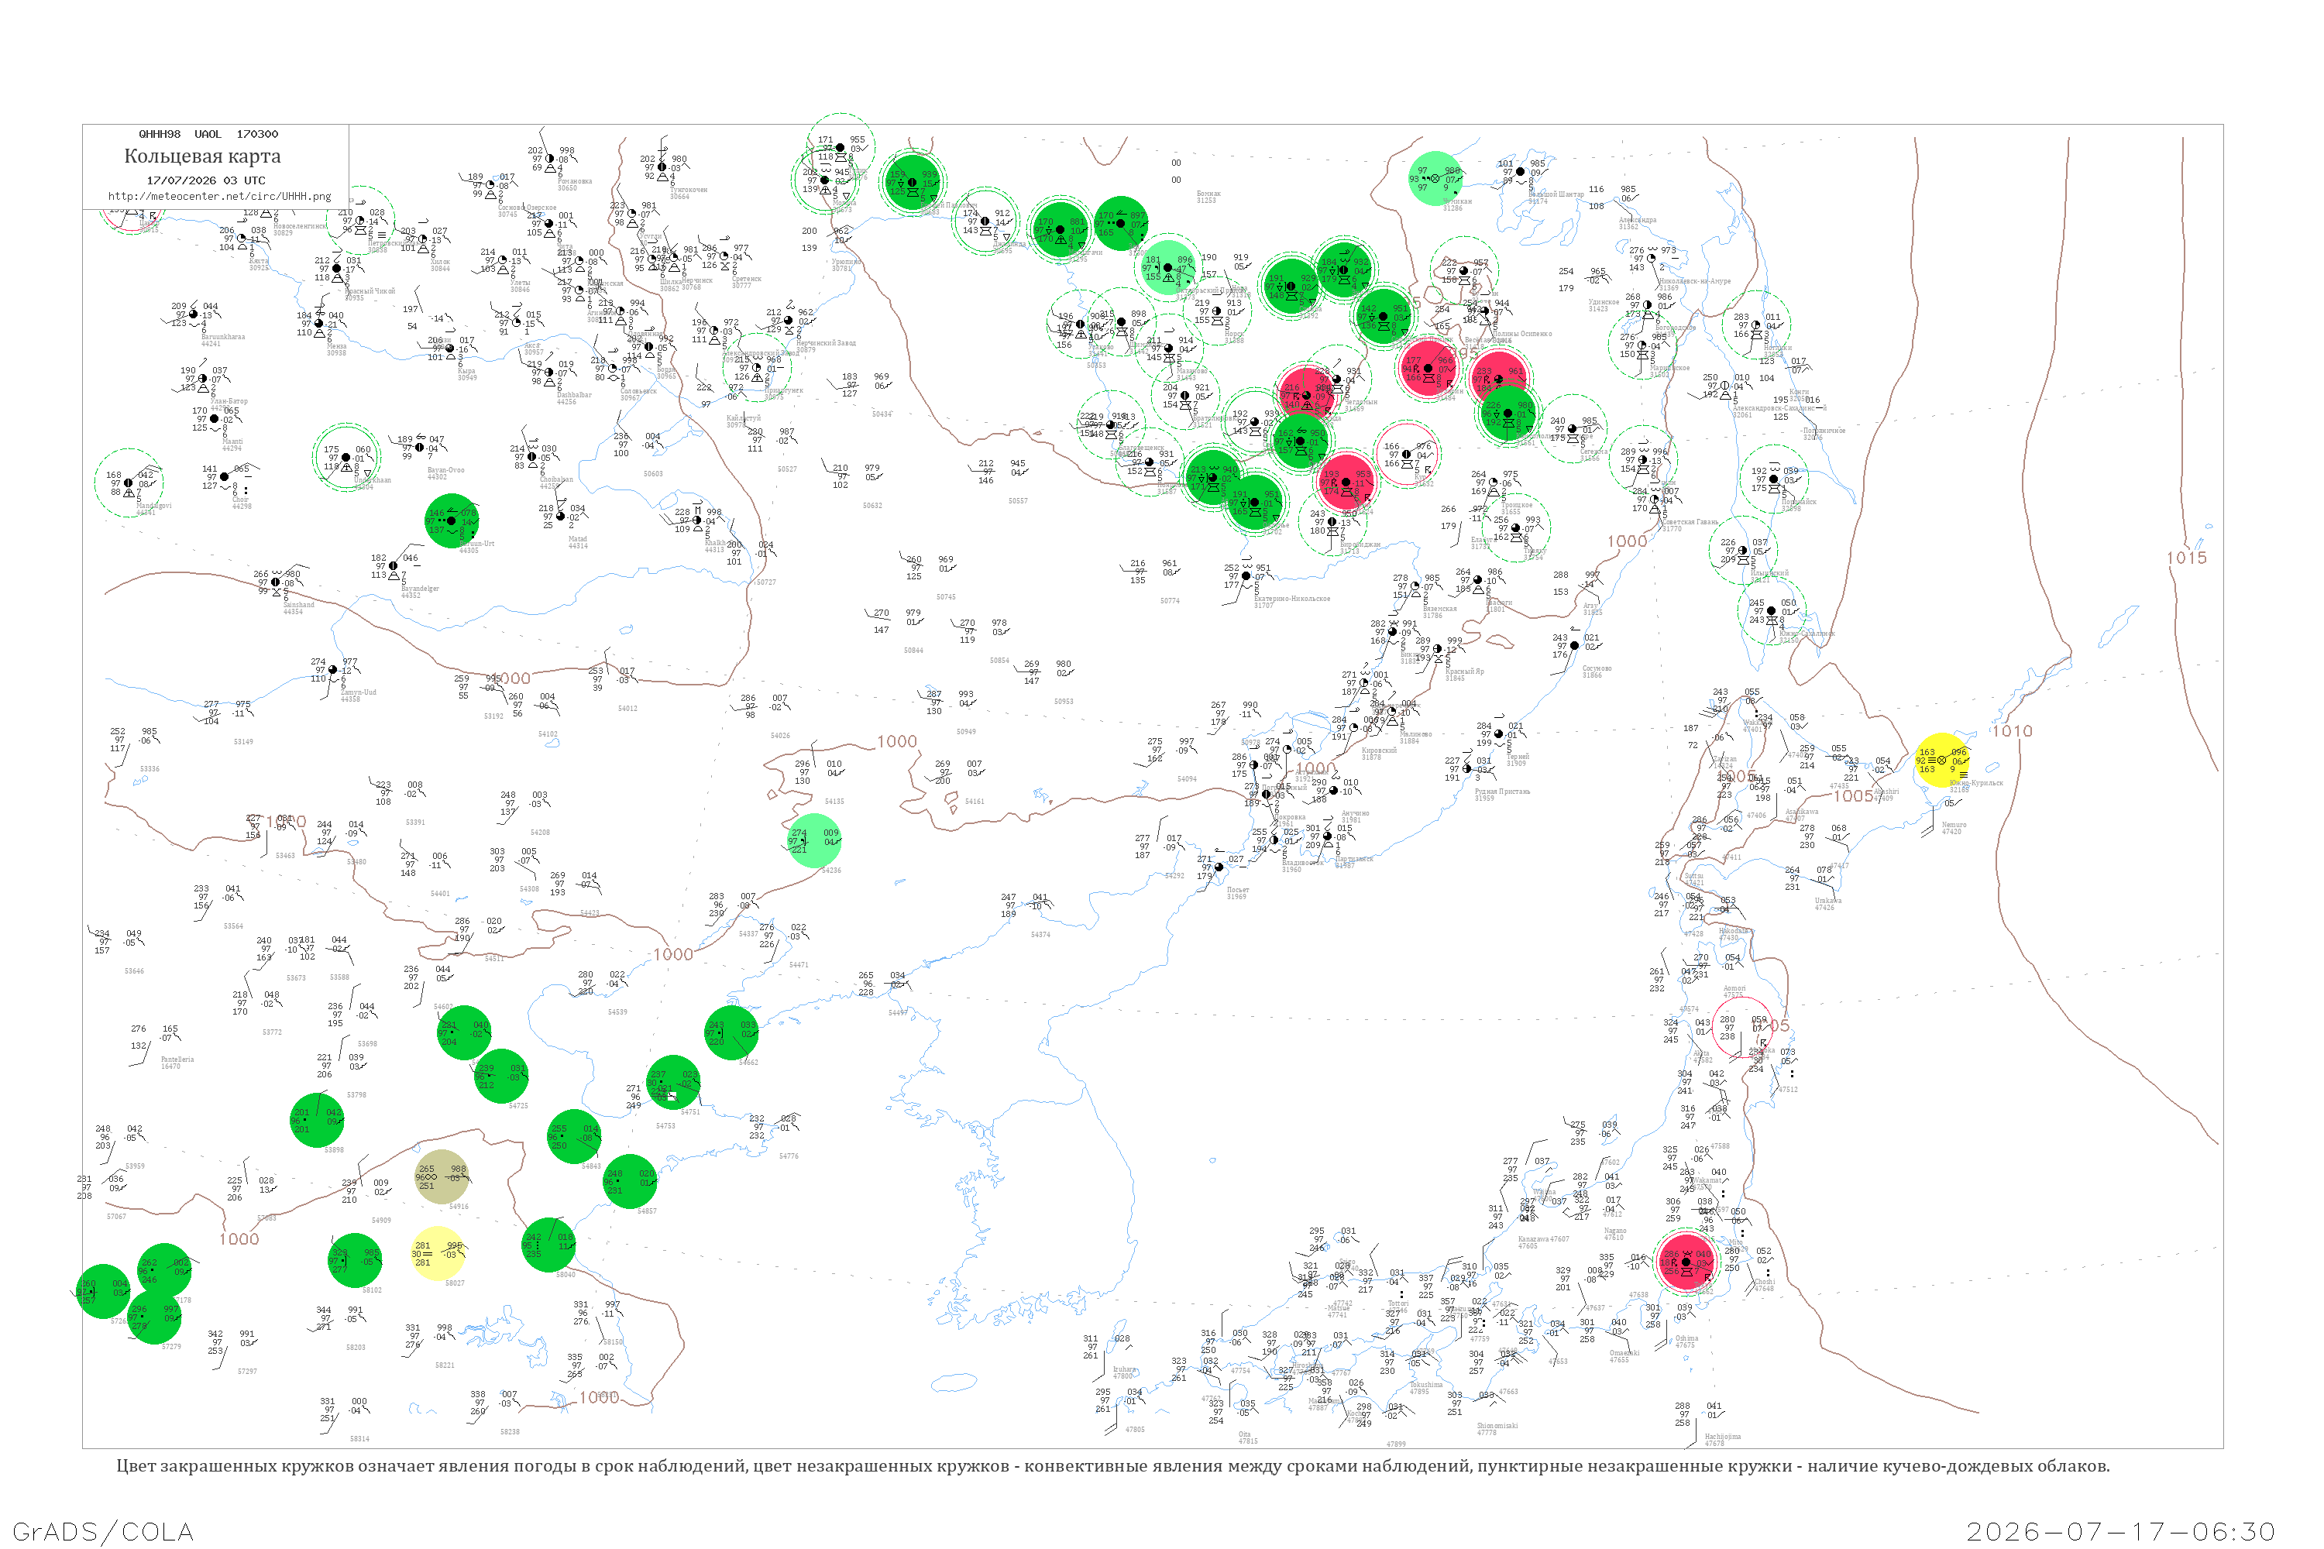
Task: Click the 17/07/2026 03 UTC date label
Action: 207,180
